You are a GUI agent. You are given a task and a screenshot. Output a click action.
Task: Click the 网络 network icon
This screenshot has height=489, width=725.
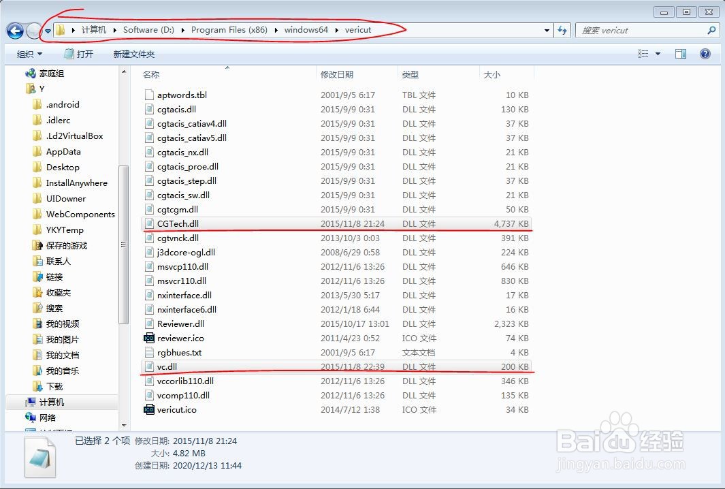(31, 417)
